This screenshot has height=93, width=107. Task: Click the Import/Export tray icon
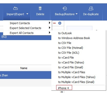pos(15,8)
